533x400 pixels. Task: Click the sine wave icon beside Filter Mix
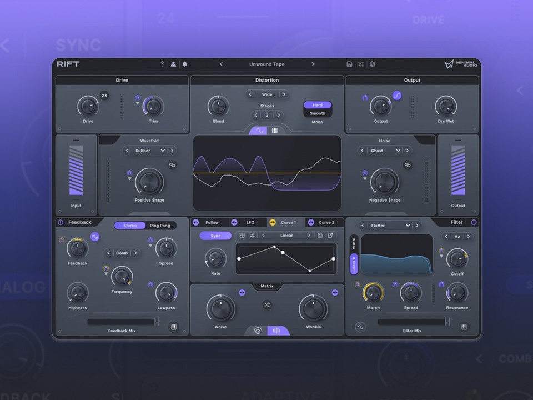click(x=360, y=327)
